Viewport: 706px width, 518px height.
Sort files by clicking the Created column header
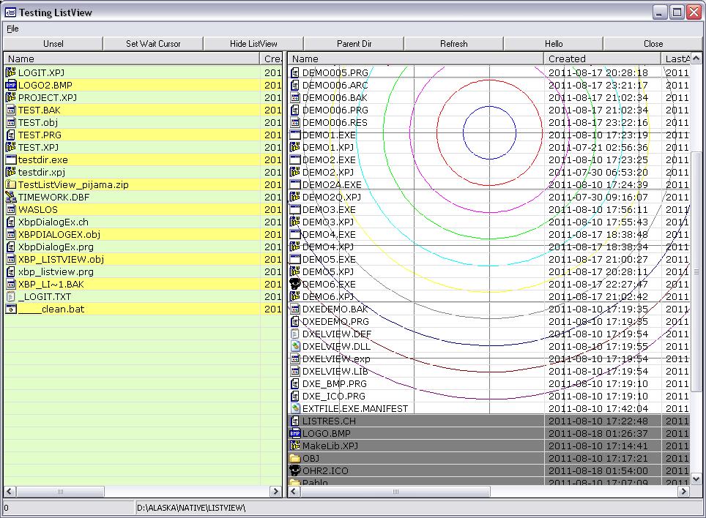[577, 59]
